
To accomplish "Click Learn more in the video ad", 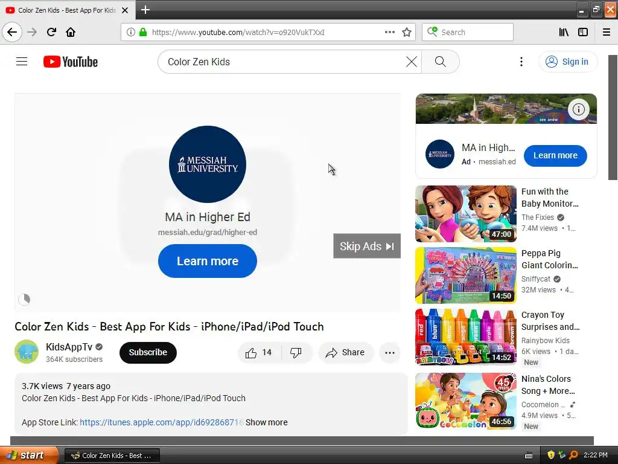I will [x=208, y=261].
